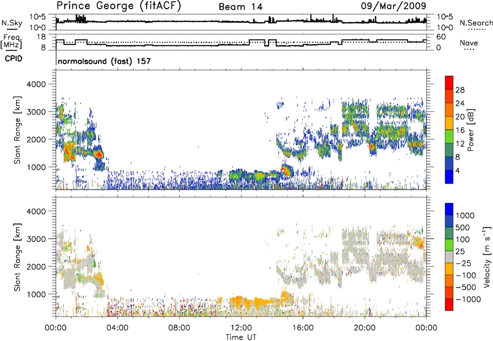Click '4000' tick on power panel axis
The width and height of the screenshot is (493, 341).
point(36,84)
